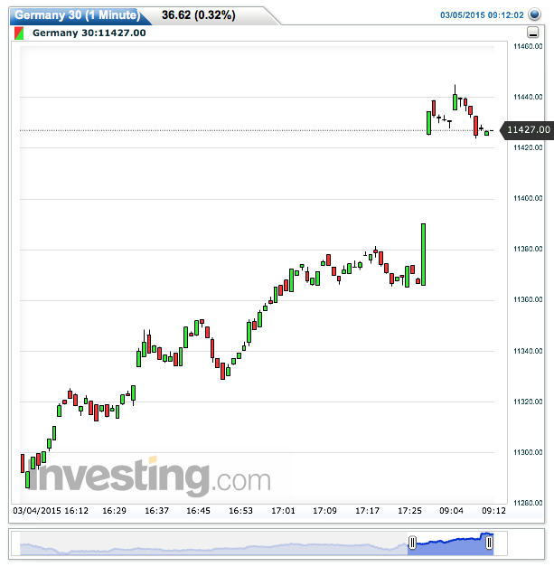Select the Germany 30 (1 Minute) tab
Screen dimensions: 554x567
point(77,15)
